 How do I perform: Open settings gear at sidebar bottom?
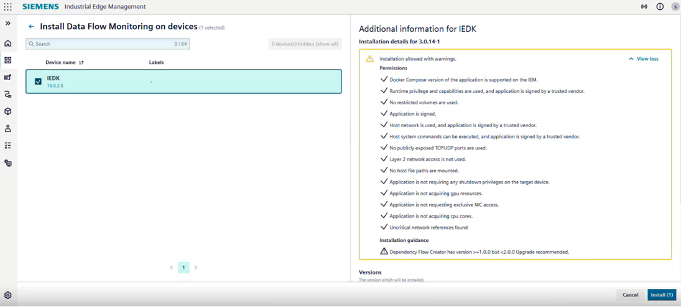(x=8, y=296)
